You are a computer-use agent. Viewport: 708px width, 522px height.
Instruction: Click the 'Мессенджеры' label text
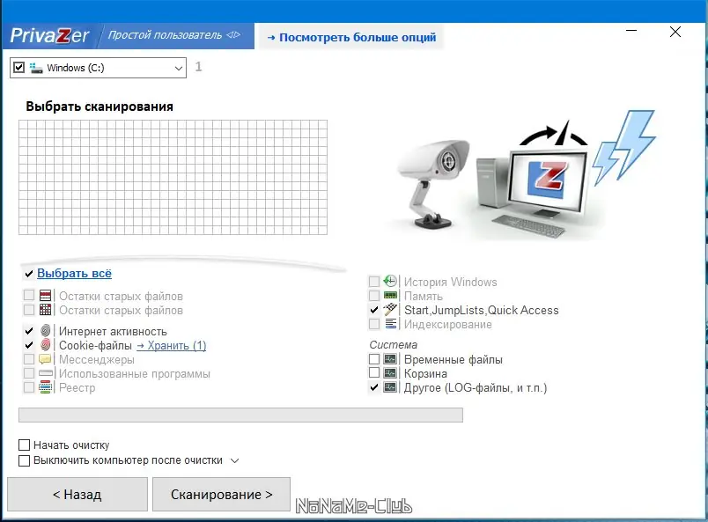pos(97,360)
